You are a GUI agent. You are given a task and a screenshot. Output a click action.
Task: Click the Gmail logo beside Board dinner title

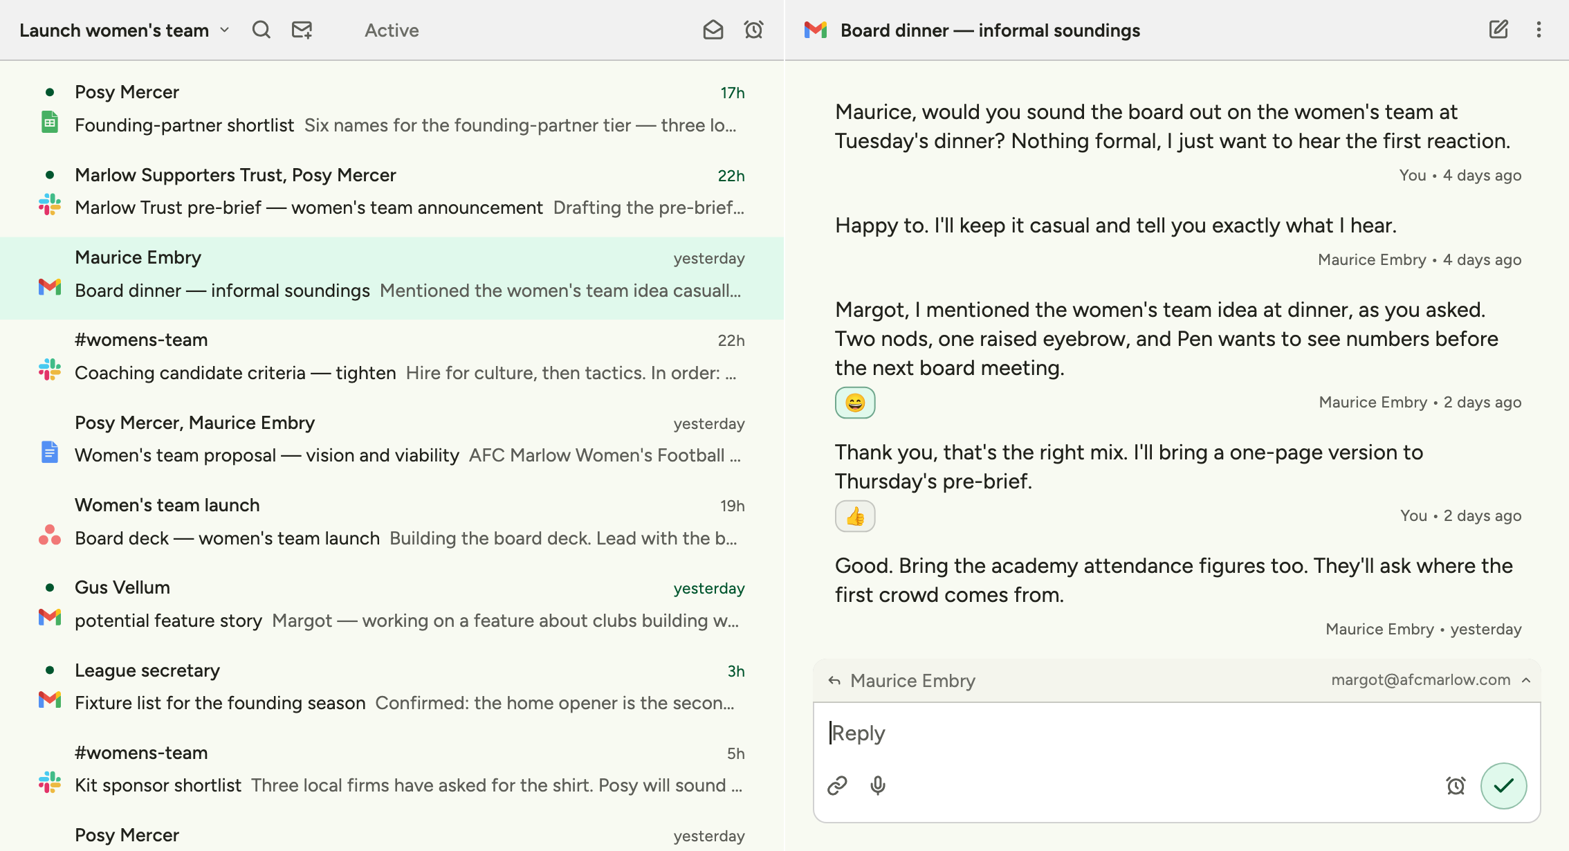click(x=816, y=30)
